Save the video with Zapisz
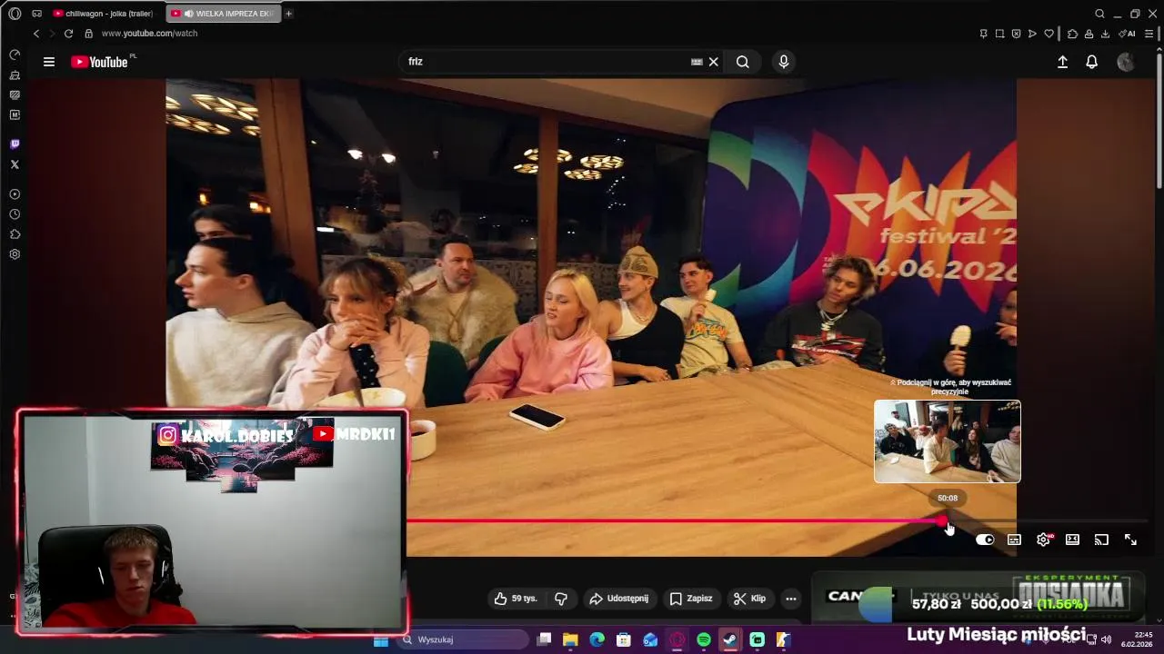This screenshot has height=654, width=1164. pos(691,599)
